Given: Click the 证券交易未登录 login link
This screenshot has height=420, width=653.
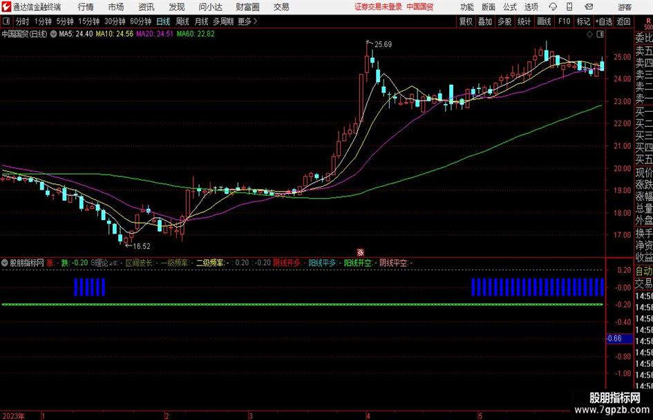Looking at the screenshot, I should [378, 7].
